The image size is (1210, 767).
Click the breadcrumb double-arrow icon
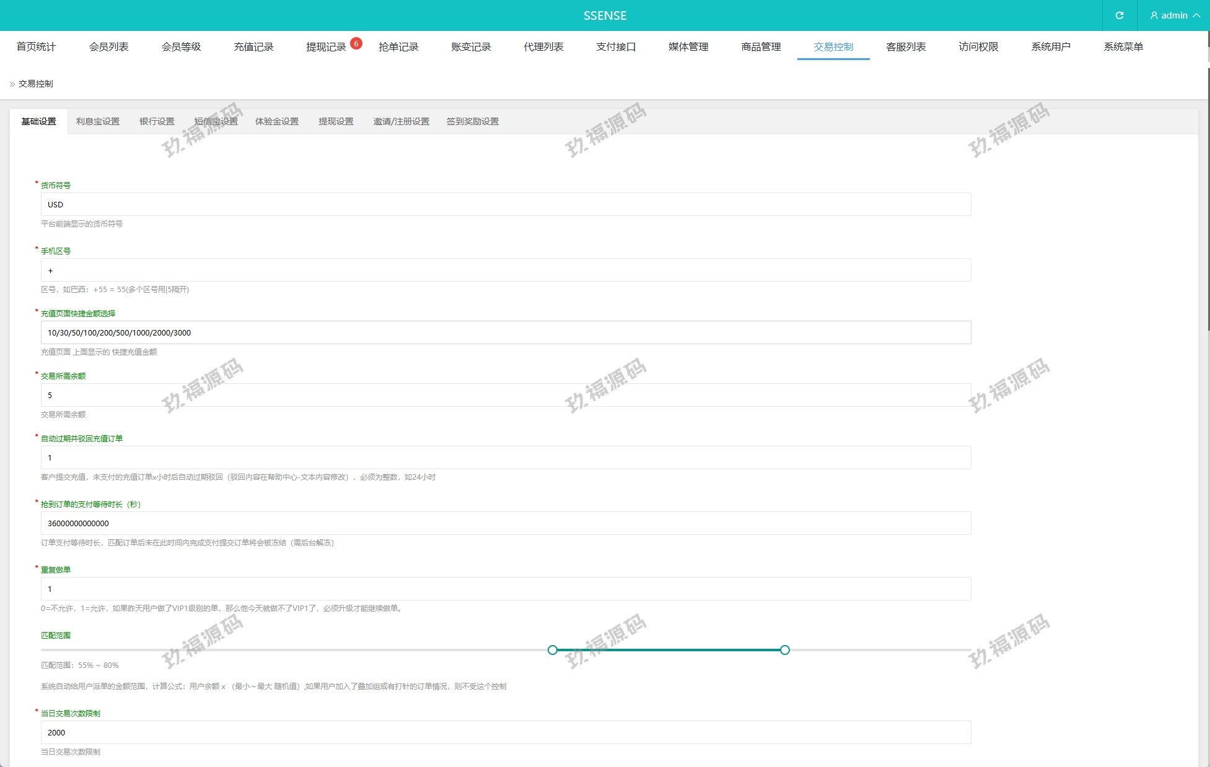[x=12, y=84]
